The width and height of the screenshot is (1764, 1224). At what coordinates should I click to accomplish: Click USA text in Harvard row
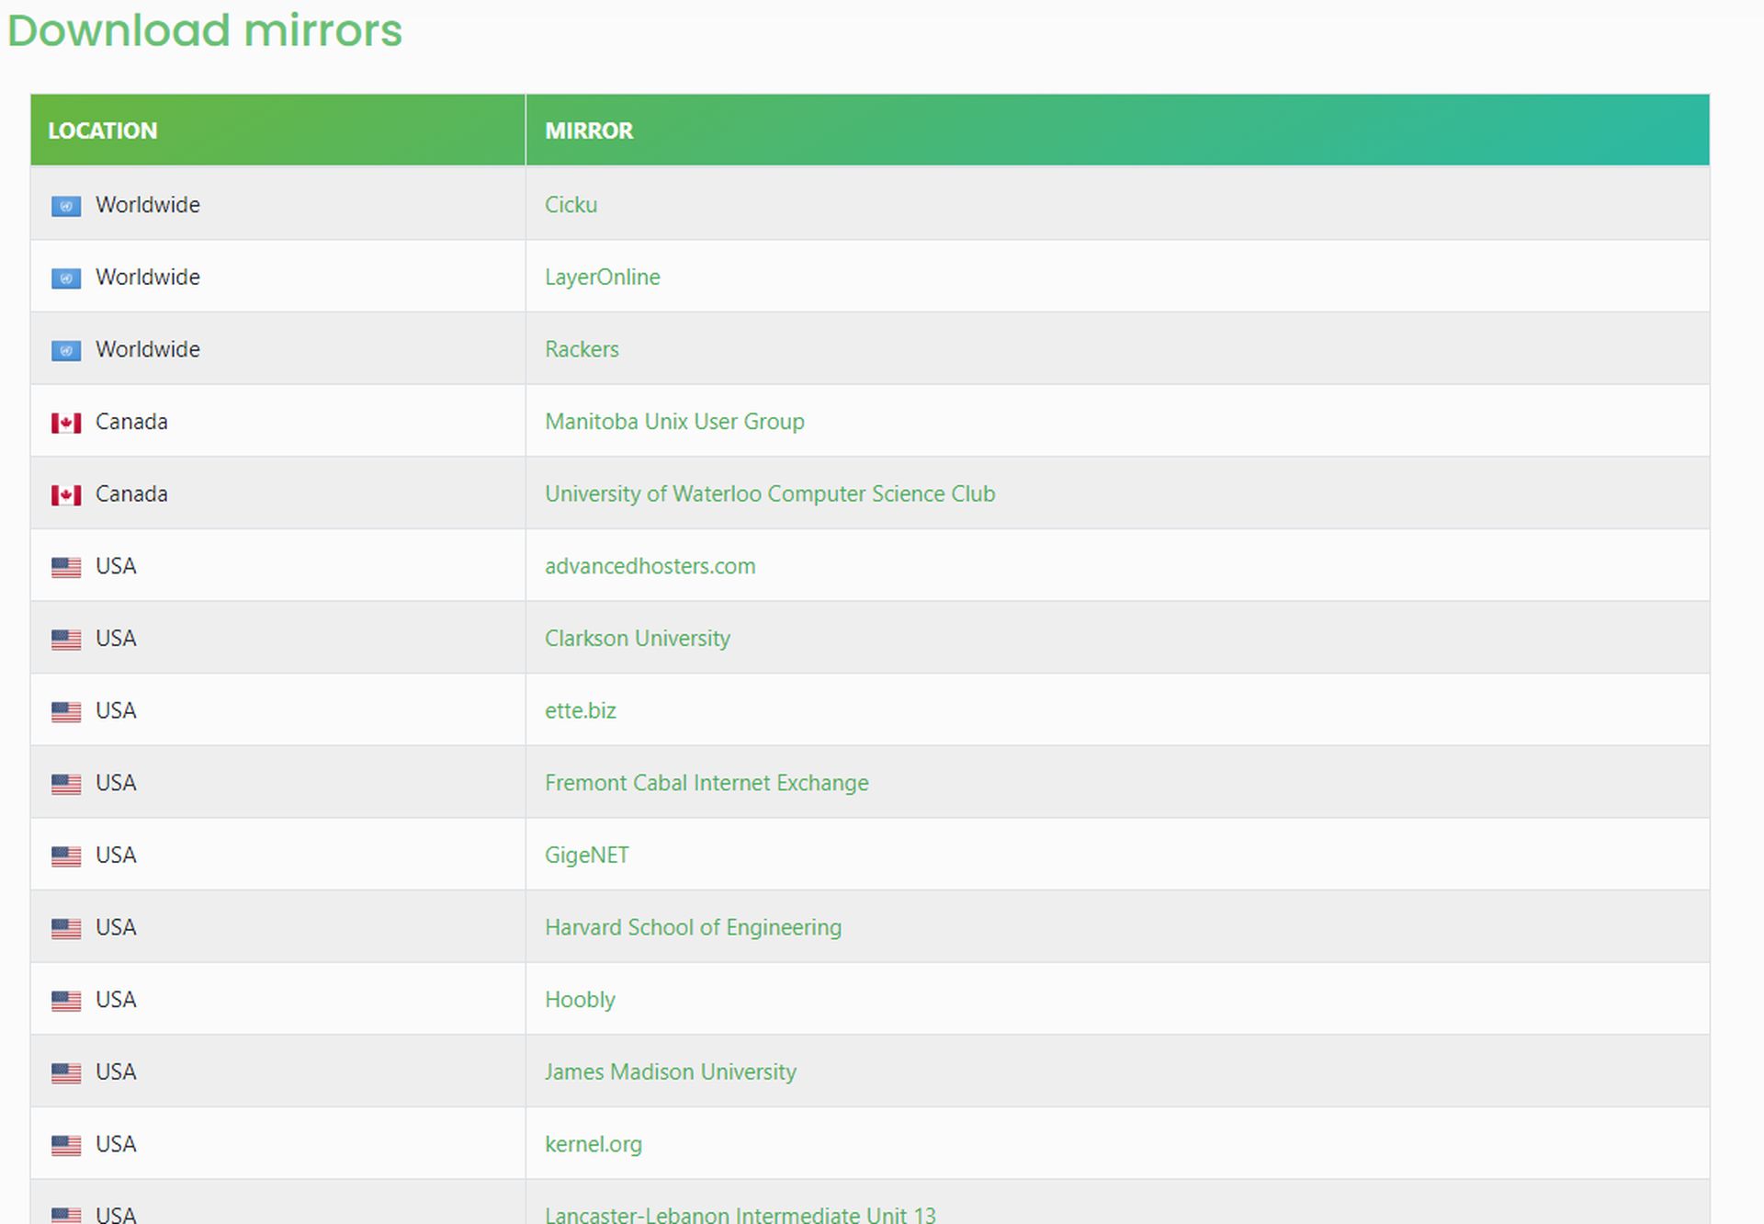tap(116, 927)
